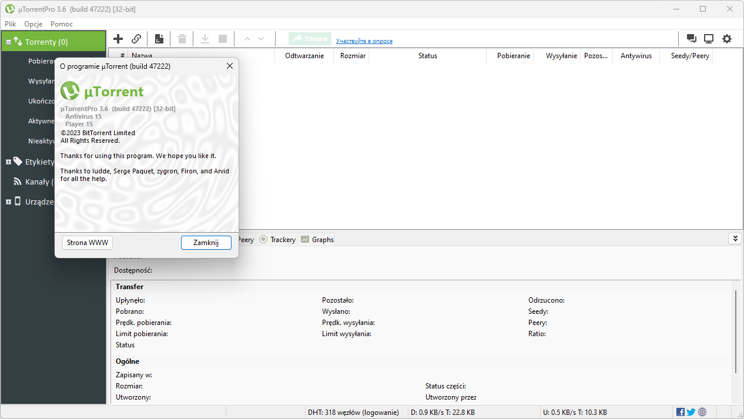Click the tag icon beside Etykiety
This screenshot has width=744, height=419.
[18, 161]
